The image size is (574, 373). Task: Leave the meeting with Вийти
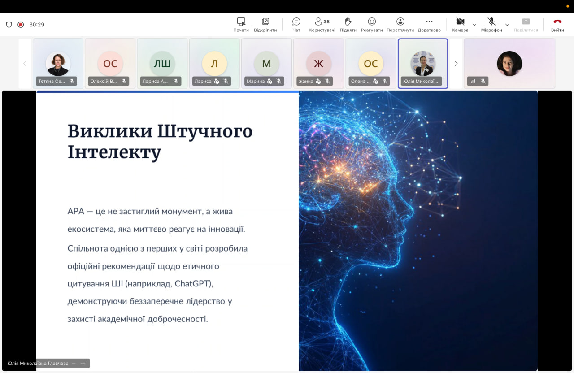[x=557, y=24]
